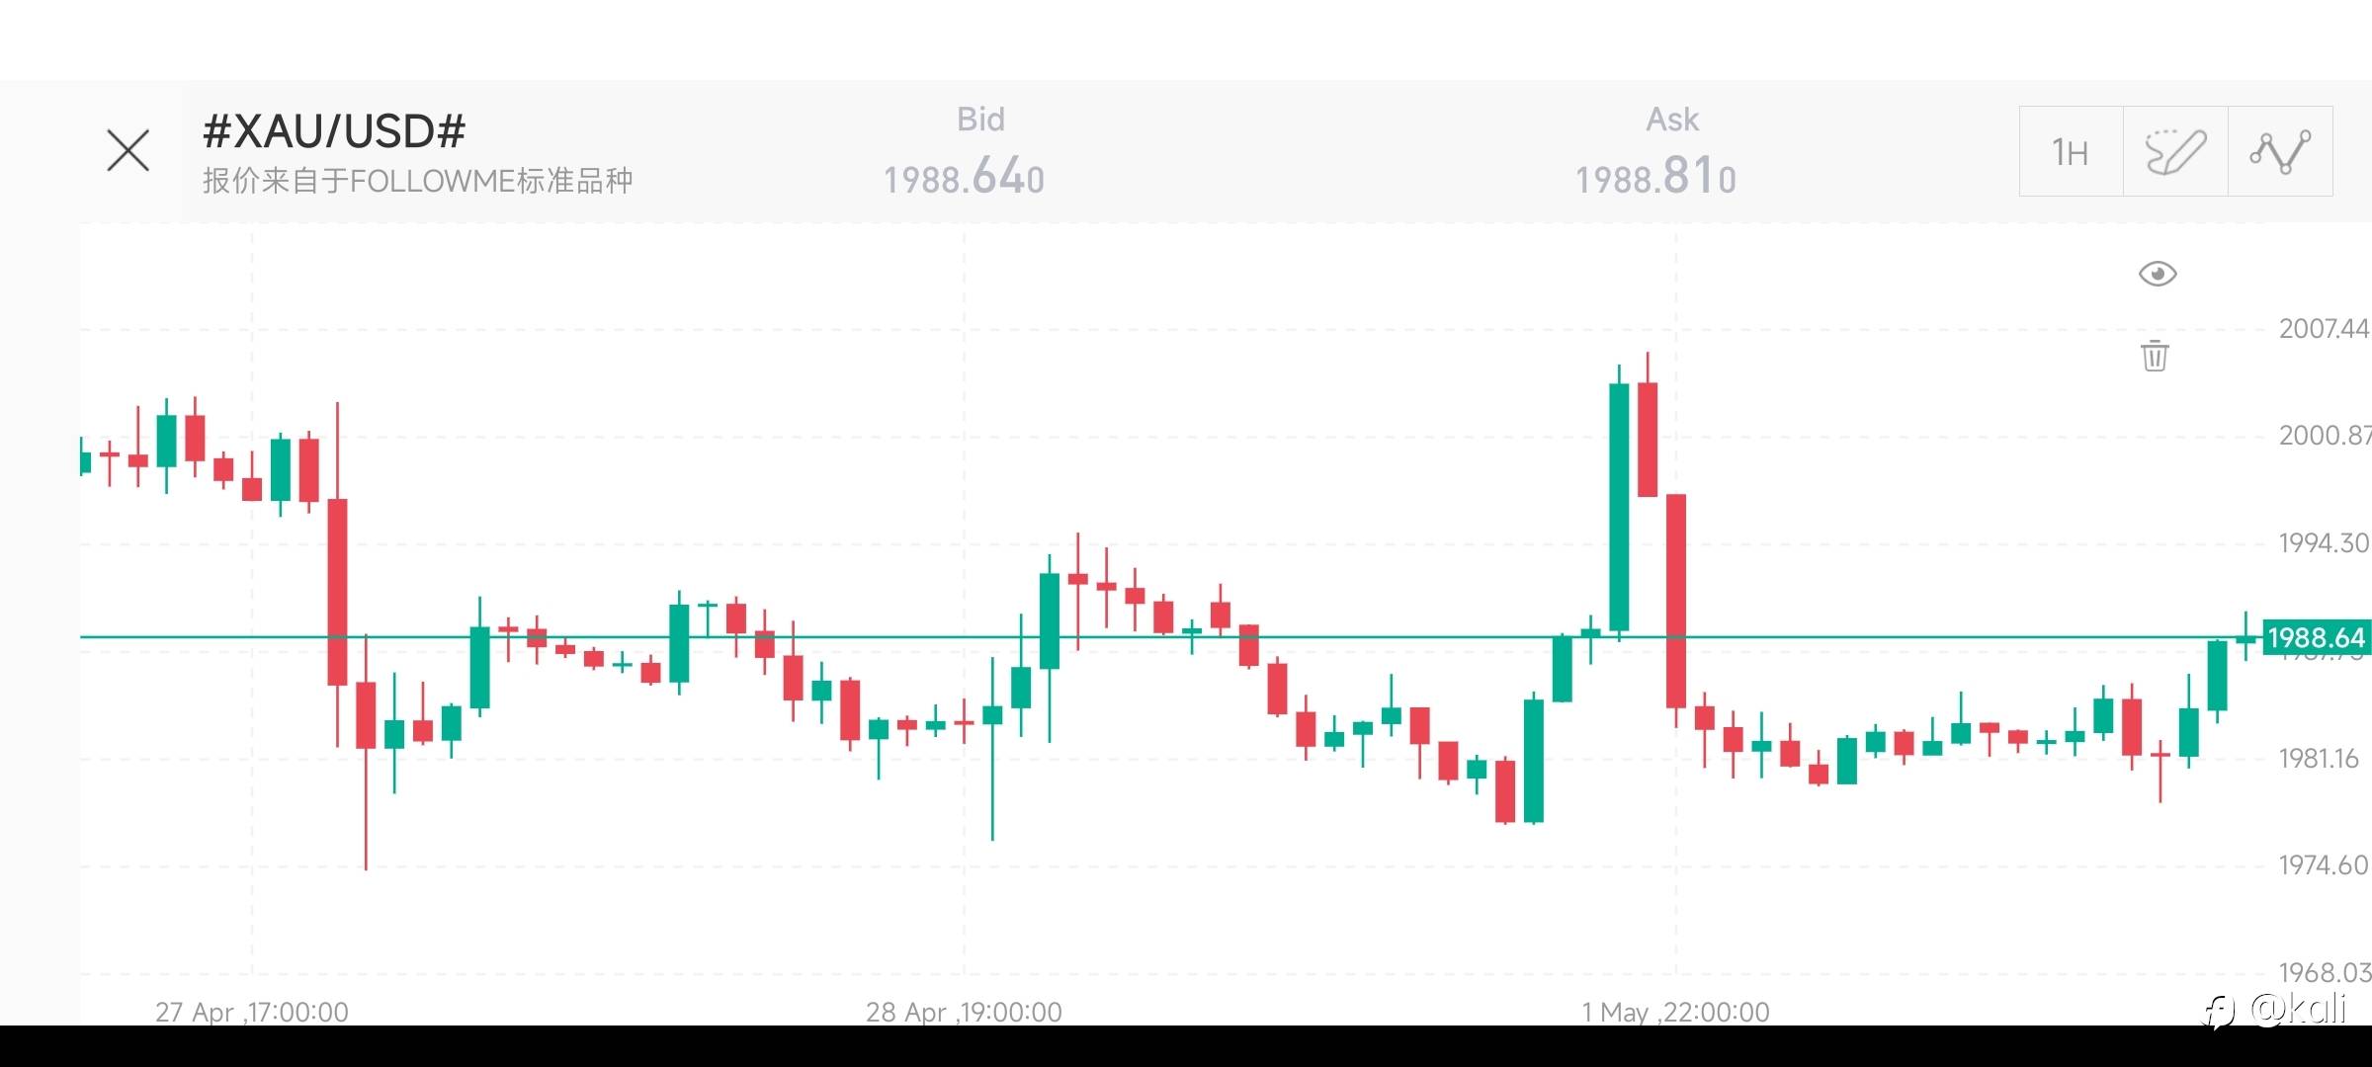Open the 1H timeframe selector
Image resolution: width=2372 pixels, height=1067 pixels.
coord(2071,152)
